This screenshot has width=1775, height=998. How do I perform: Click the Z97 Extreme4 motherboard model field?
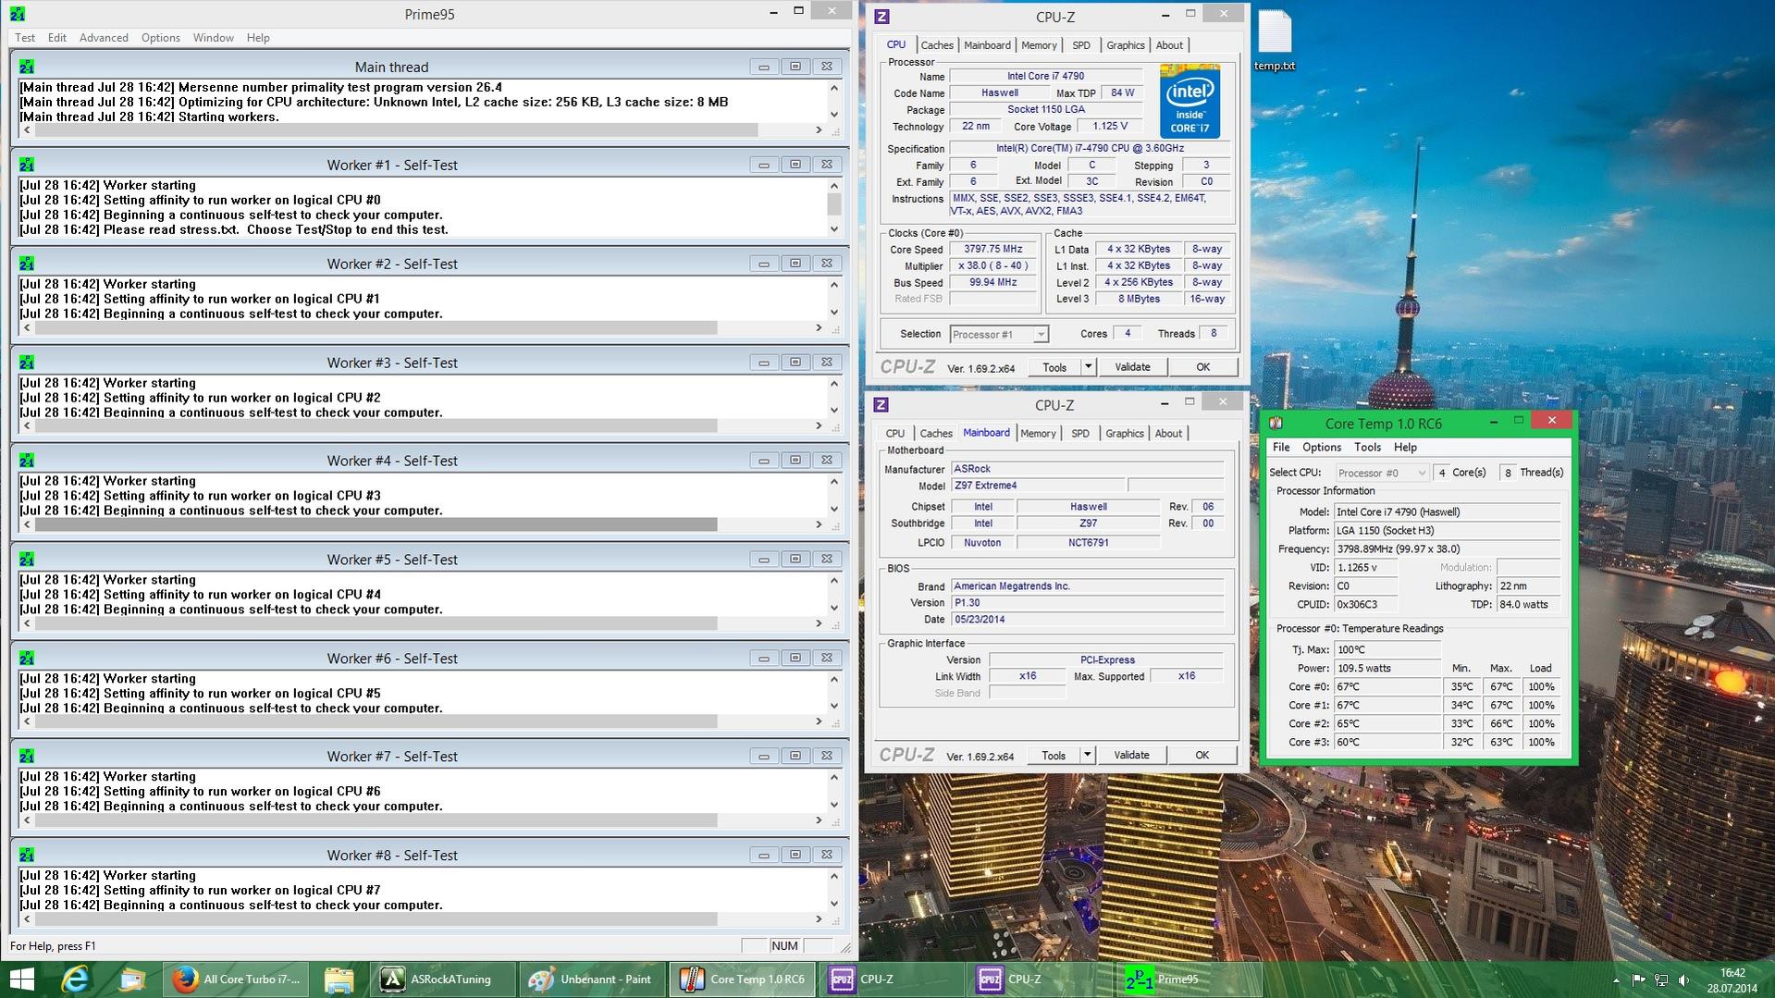(x=1039, y=486)
